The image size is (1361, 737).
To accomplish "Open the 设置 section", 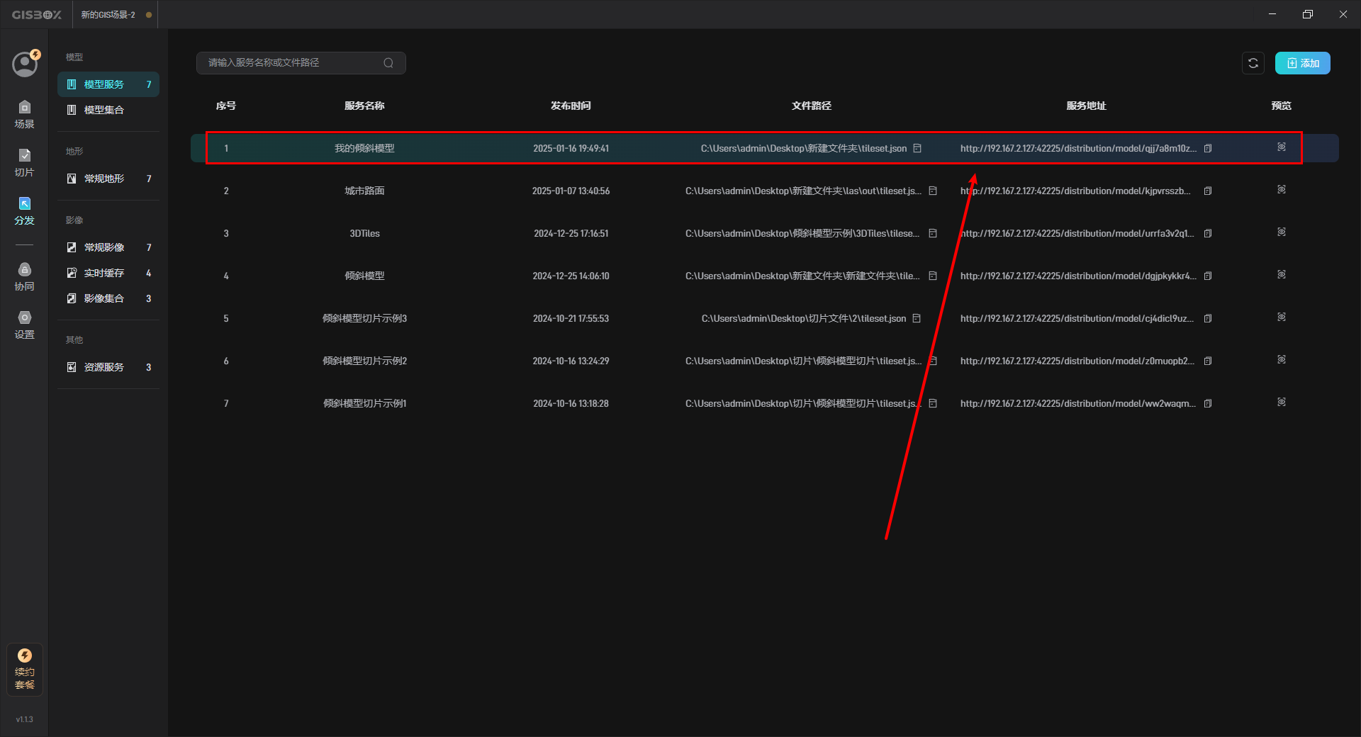I will 24,325.
